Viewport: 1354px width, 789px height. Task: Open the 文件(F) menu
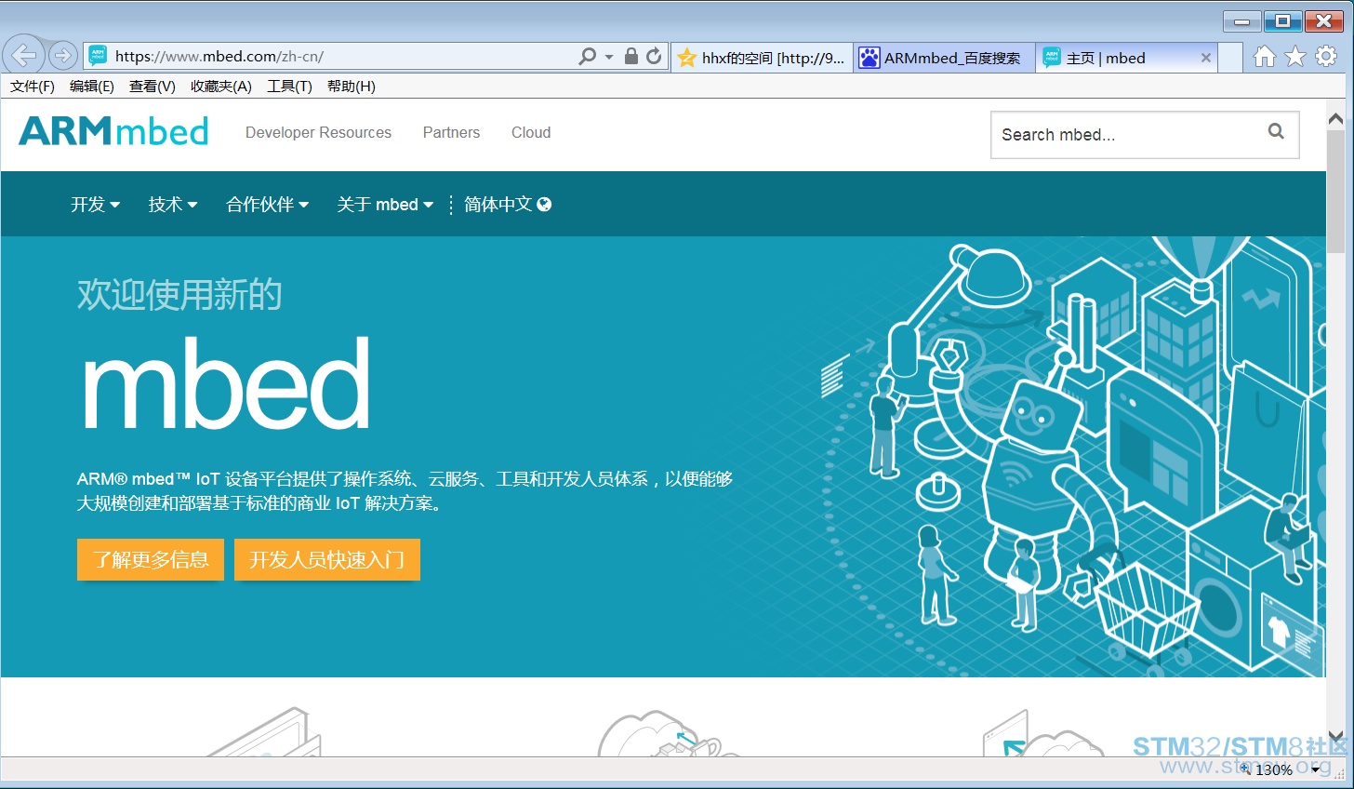tap(33, 87)
